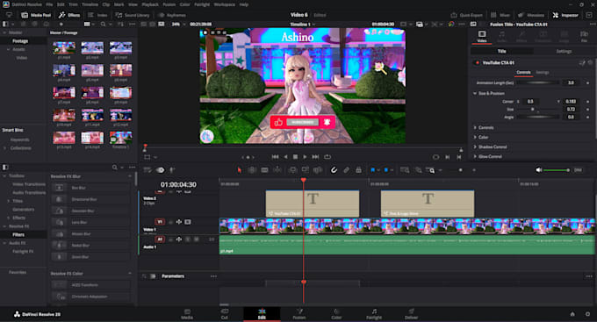Screen dimensions: 597x322
Task: Play the viewer forward
Action: 305,157
